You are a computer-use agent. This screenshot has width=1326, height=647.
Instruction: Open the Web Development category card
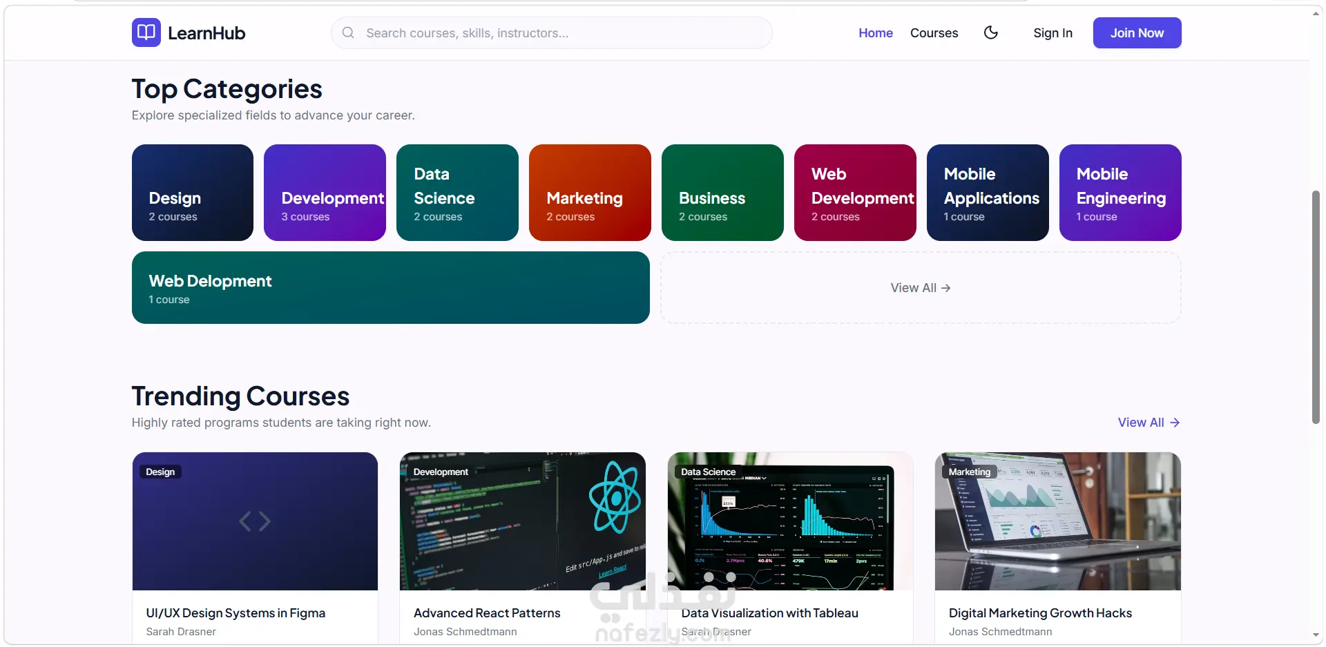[855, 193]
